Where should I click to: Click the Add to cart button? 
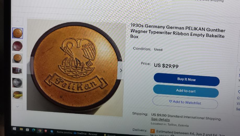click(x=186, y=91)
